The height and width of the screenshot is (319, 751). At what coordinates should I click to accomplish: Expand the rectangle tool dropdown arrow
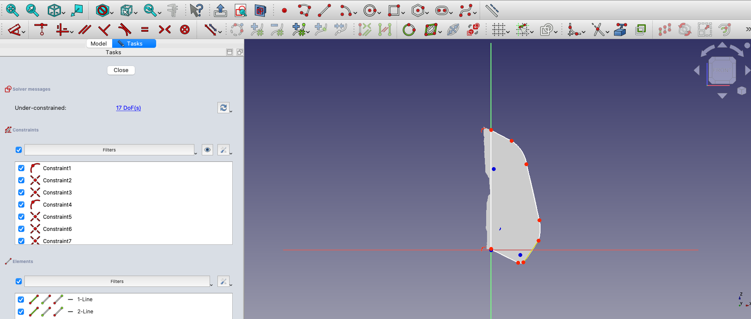(x=403, y=13)
